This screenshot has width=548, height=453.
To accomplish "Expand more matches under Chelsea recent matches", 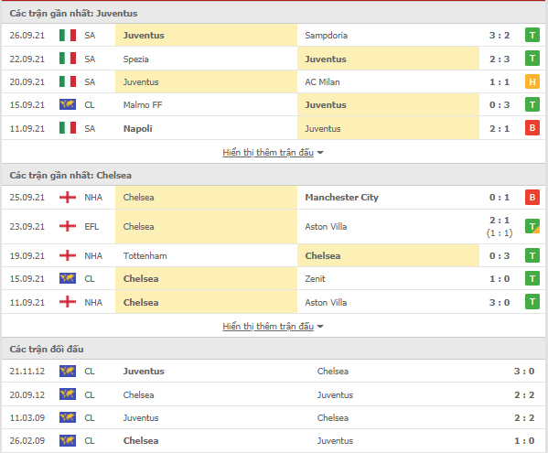I will 268,326.
